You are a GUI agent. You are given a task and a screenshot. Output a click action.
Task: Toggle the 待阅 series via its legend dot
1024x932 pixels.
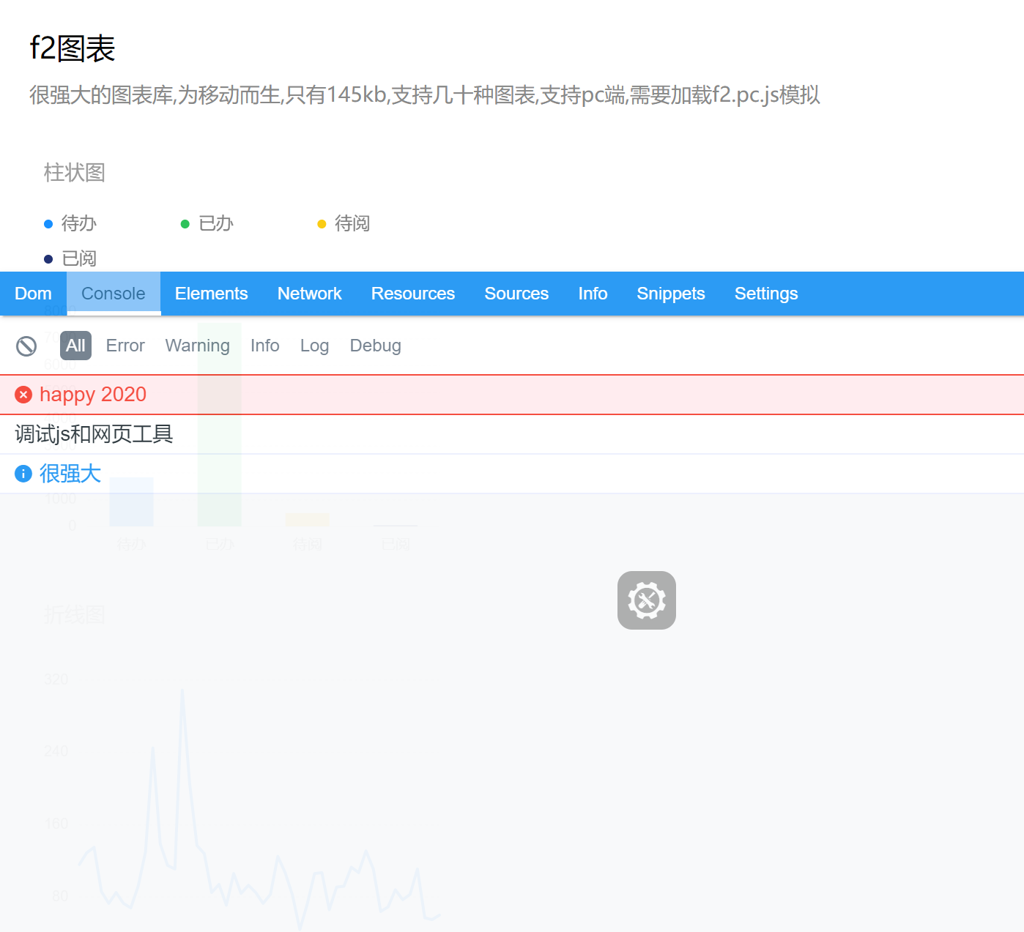pyautogui.click(x=322, y=223)
